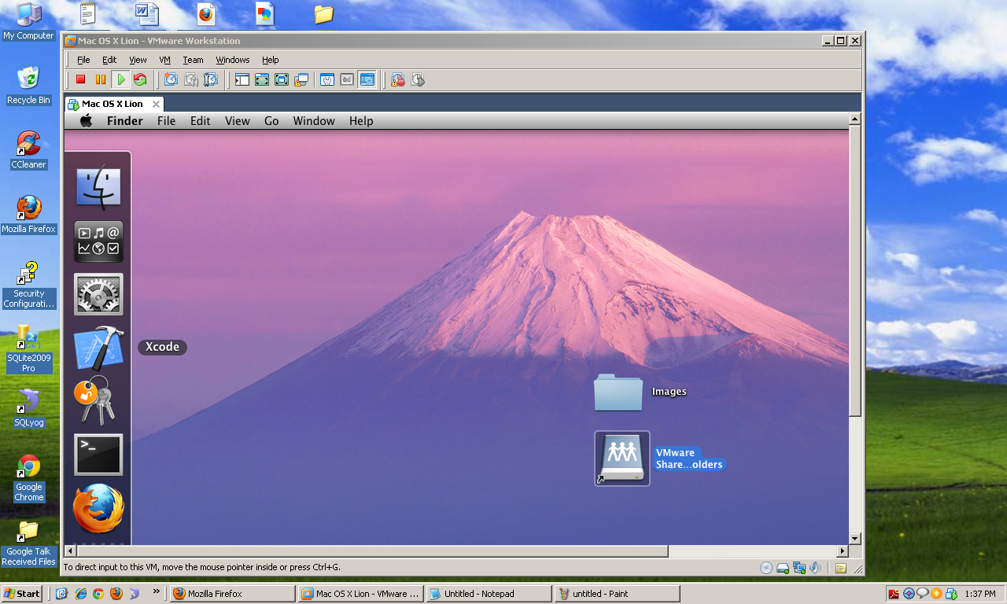Screen dimensions: 1007x604
Task: Click the Google Talk bubble tray icon
Action: click(922, 594)
